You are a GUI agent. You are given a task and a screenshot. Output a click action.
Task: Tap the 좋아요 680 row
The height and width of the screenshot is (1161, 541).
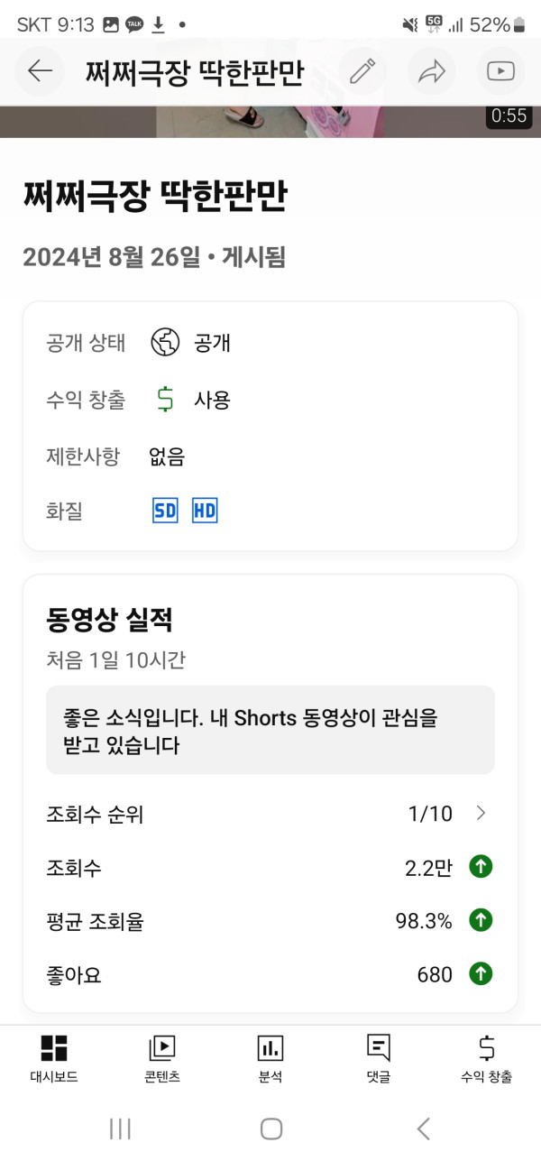270,975
